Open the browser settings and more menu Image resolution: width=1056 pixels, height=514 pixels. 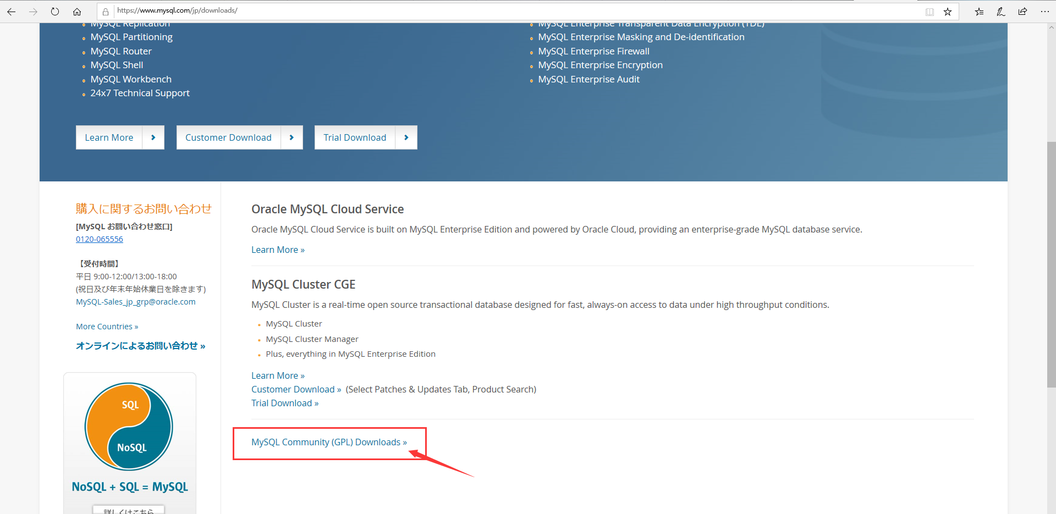(x=1045, y=12)
